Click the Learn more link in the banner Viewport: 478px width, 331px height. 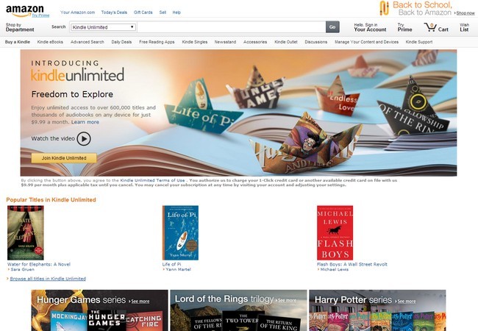point(85,122)
